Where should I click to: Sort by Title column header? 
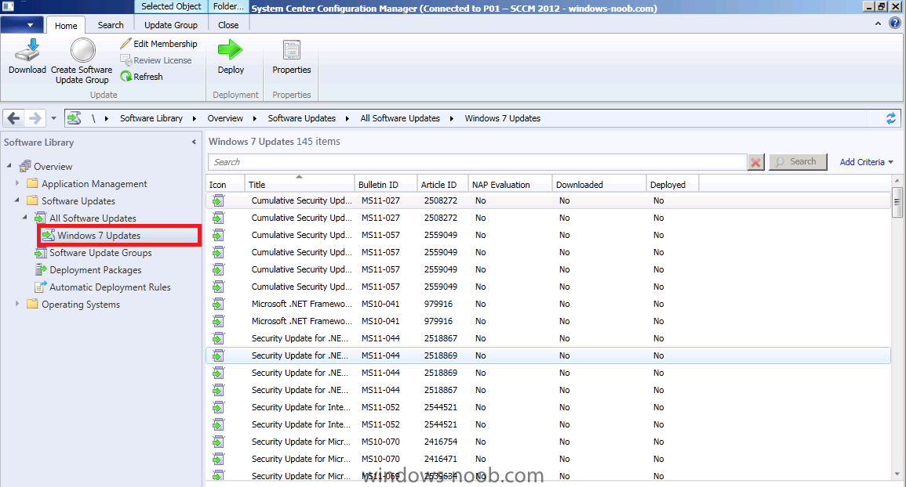(x=300, y=185)
